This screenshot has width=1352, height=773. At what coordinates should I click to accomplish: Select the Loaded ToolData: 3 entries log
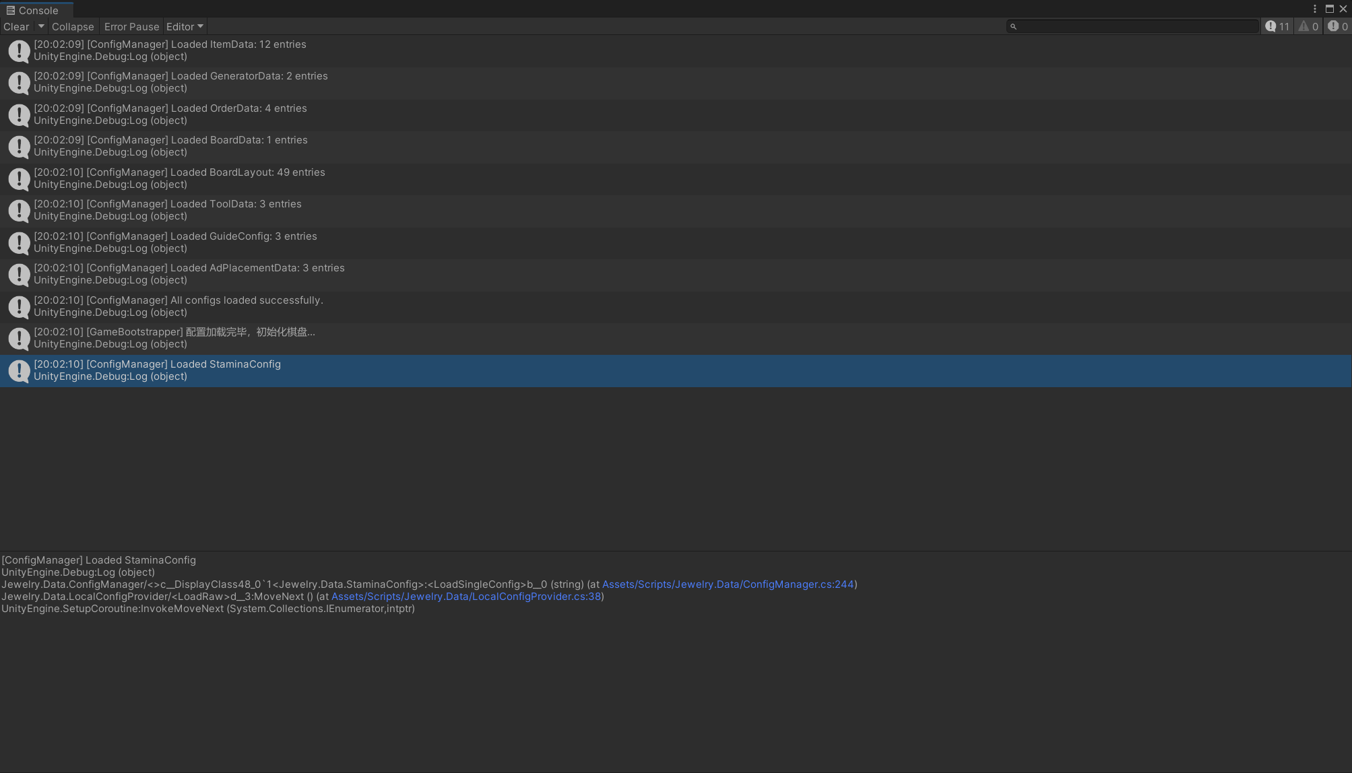[x=676, y=210]
